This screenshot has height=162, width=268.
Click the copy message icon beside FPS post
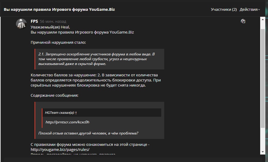pos(243,21)
